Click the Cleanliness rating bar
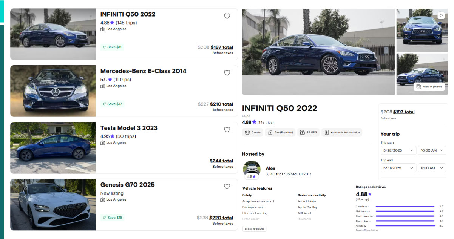The image size is (454, 239). [x=405, y=207]
